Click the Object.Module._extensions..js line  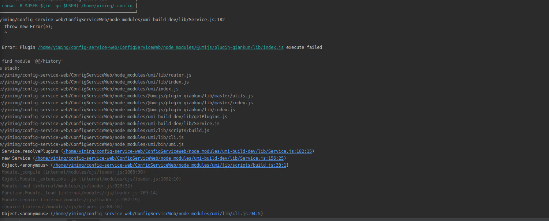click(x=91, y=179)
